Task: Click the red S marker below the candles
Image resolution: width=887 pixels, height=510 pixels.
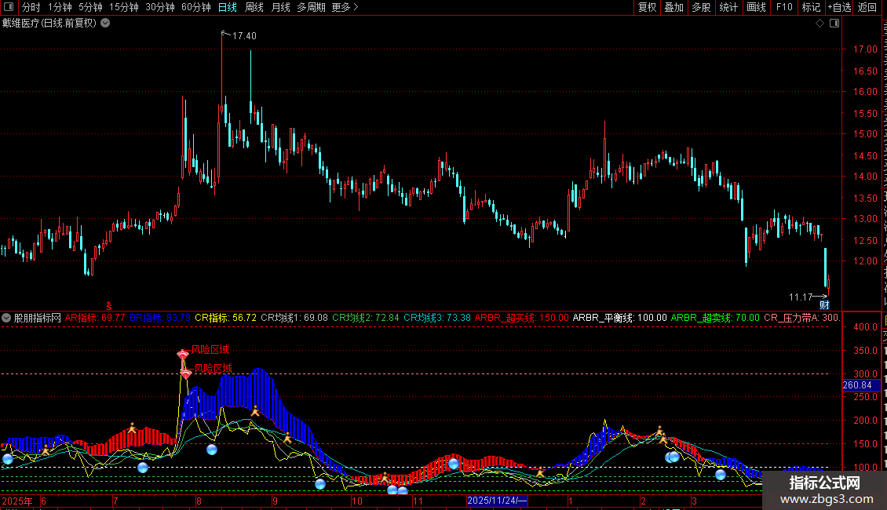Action: [x=109, y=306]
